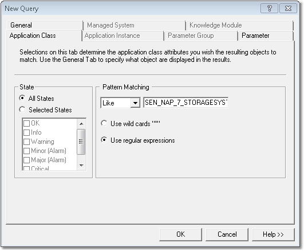Viewport: 304px width, 251px height.
Task: Click the SEN_NAP_7_STORAGESYST pattern text field
Action: [x=185, y=103]
